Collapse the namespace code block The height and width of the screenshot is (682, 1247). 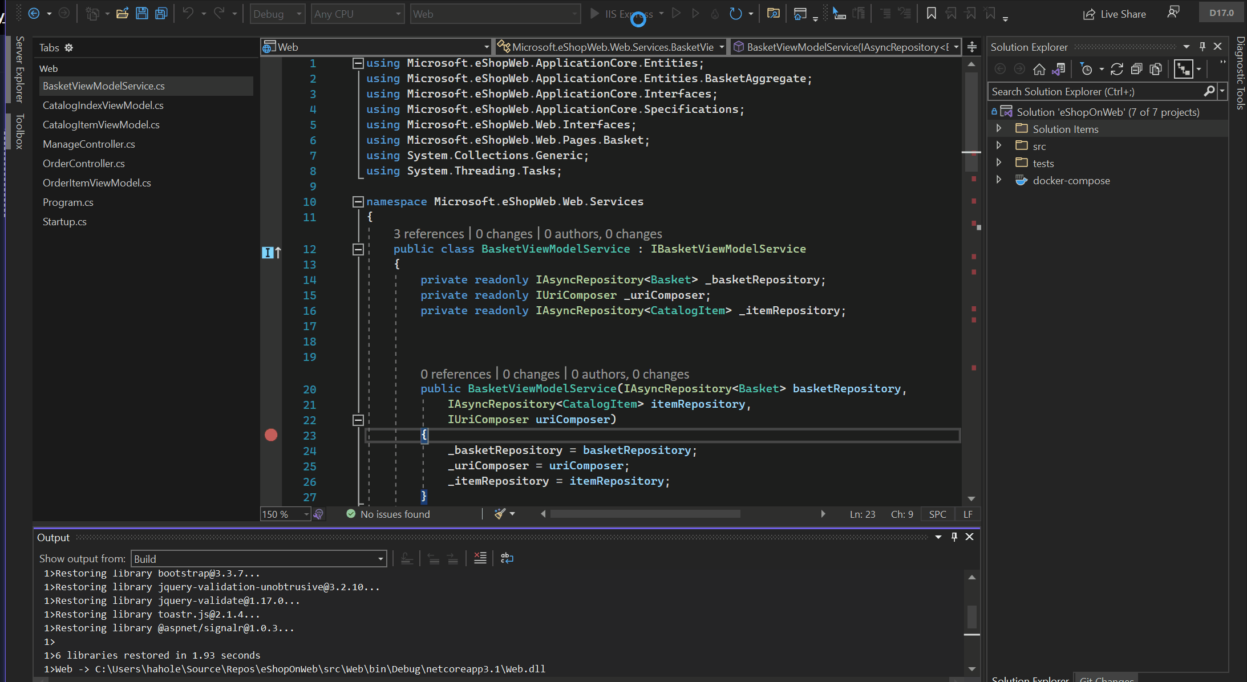pyautogui.click(x=358, y=201)
